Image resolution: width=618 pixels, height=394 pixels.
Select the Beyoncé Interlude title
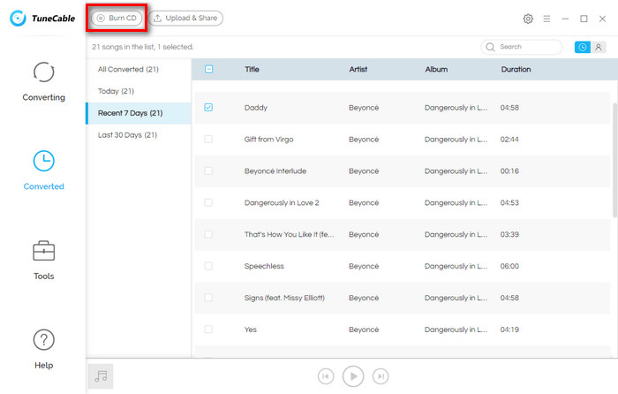[x=275, y=171]
